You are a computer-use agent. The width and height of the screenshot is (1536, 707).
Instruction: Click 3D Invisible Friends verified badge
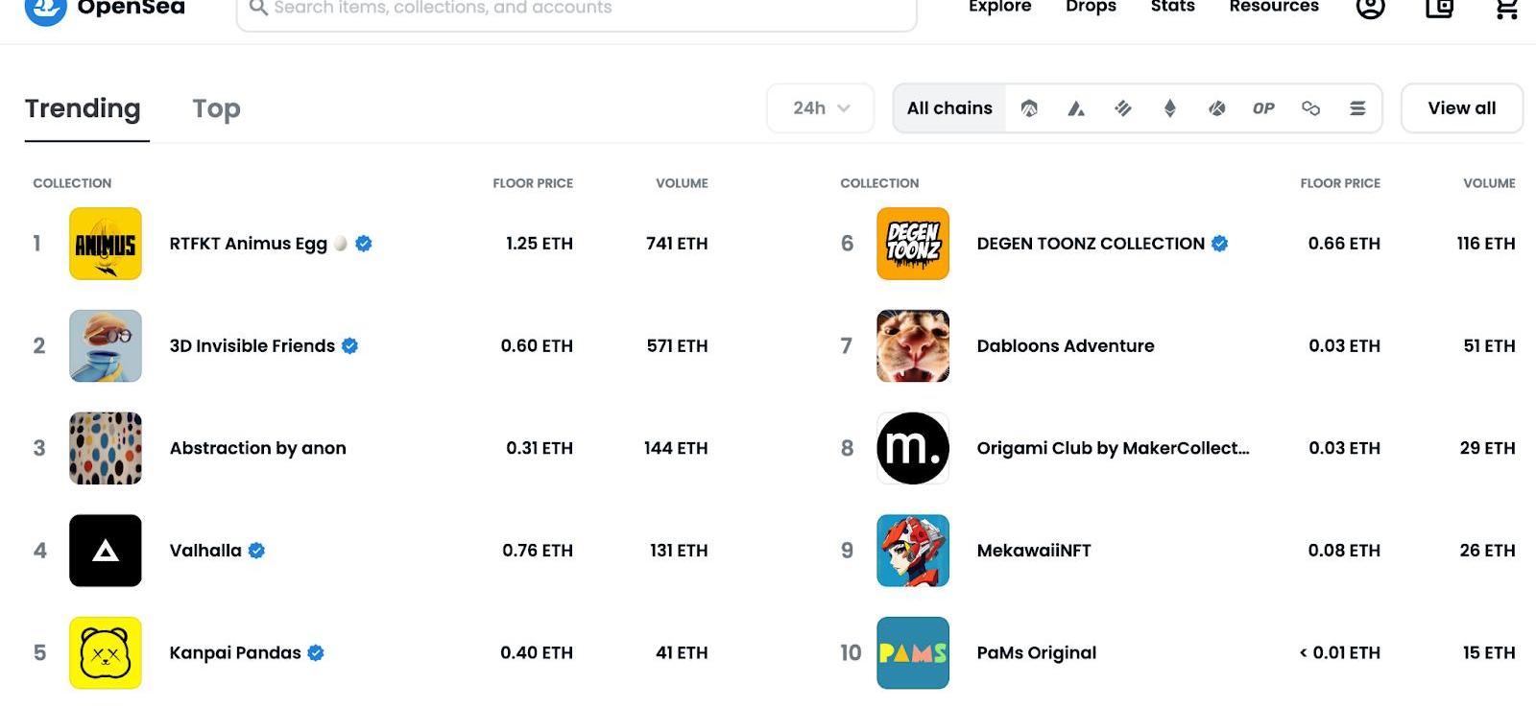pos(350,346)
